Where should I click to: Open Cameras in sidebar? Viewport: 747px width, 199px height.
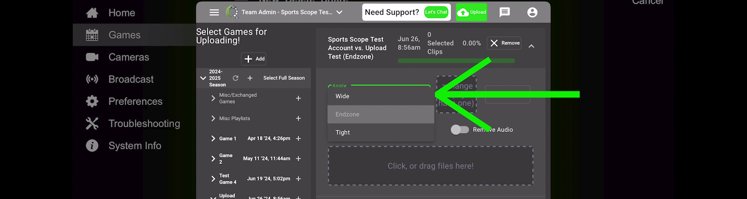129,57
